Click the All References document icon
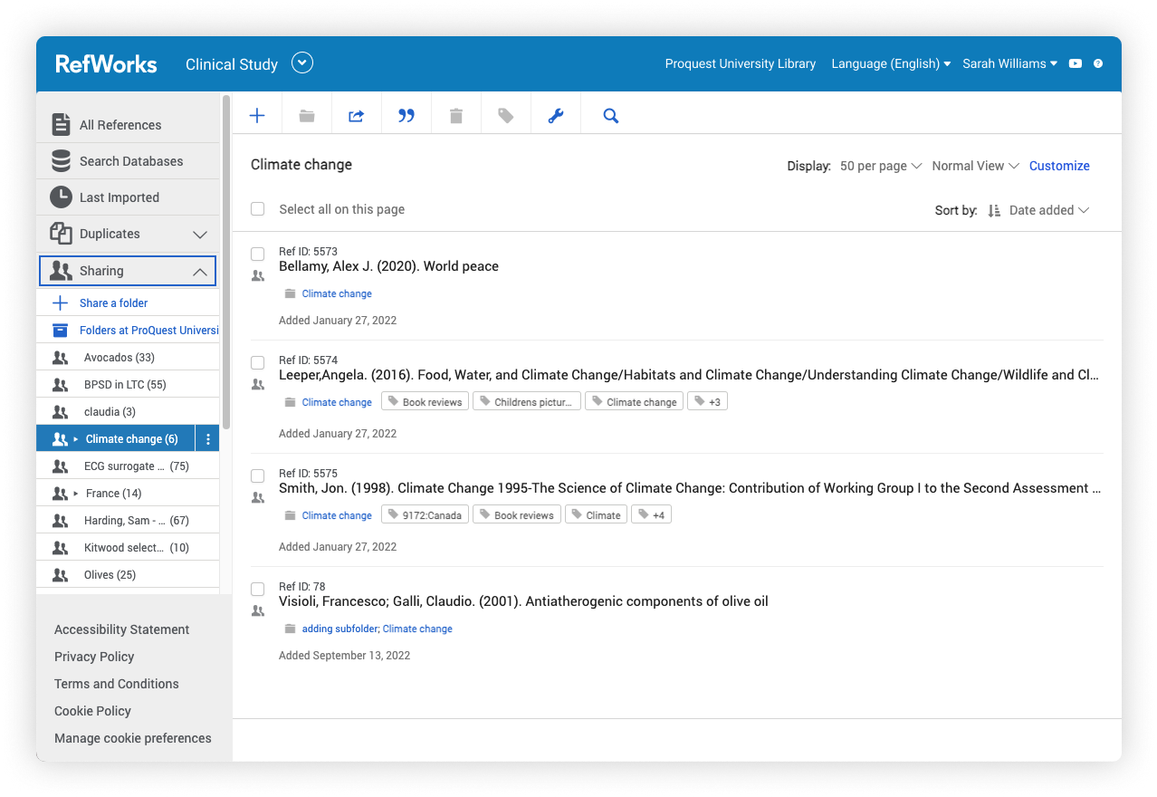The image size is (1157, 797). coord(61,124)
